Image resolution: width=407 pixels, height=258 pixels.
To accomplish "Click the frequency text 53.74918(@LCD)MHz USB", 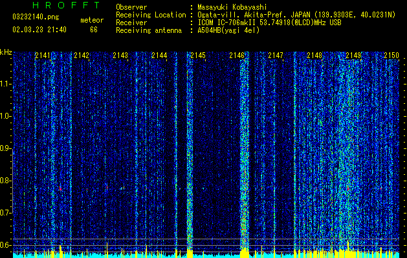I will coord(300,23).
